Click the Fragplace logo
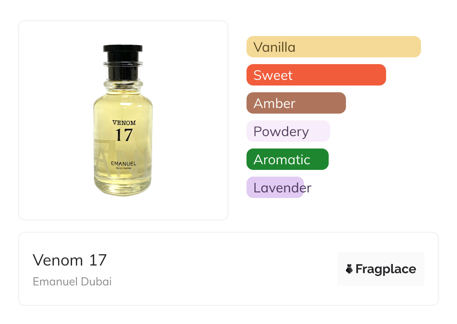Screen dimensions: 457x324 [x=381, y=269]
